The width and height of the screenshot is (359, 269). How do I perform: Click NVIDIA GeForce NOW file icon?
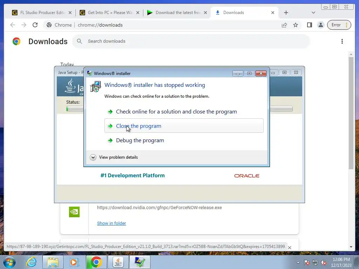click(74, 212)
